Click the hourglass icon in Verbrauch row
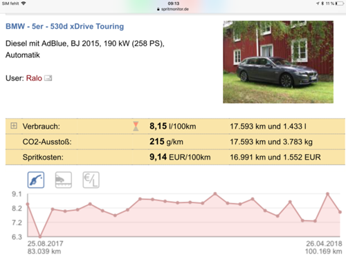This screenshot has height=259, width=346. [136, 126]
